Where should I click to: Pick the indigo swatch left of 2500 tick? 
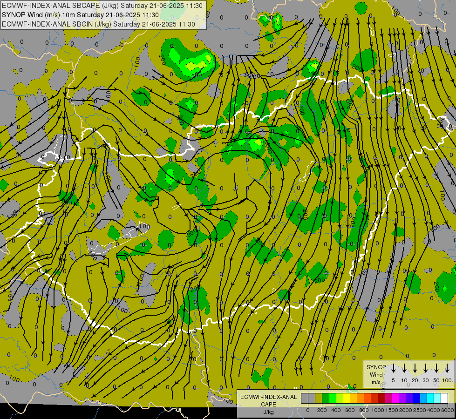(409, 398)
